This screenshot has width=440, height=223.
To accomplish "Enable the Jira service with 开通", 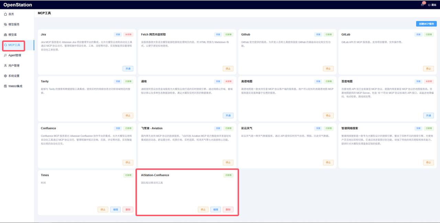I will pos(128,68).
